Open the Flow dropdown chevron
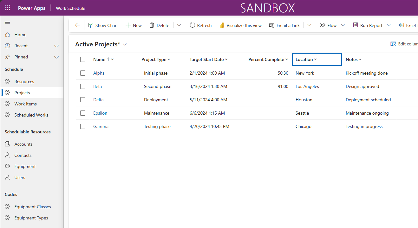The height and width of the screenshot is (228, 418). 343,25
